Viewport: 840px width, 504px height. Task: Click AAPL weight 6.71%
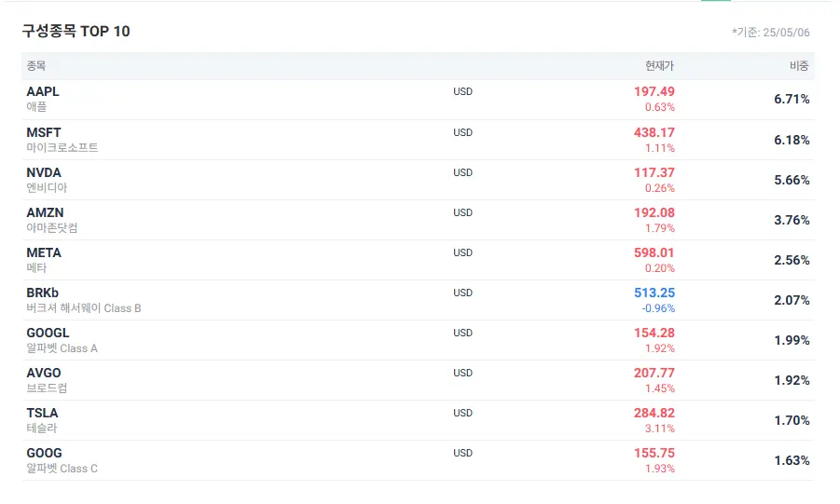pos(792,99)
